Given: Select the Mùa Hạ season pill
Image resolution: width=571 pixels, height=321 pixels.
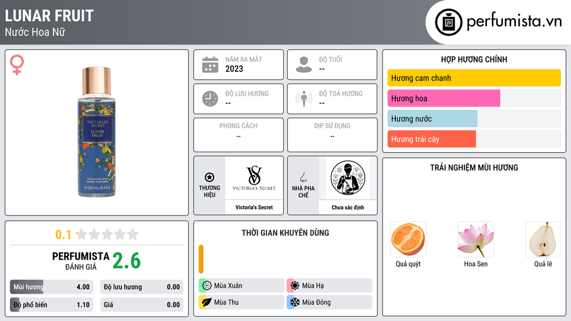Looking at the screenshot, I should pos(330,286).
